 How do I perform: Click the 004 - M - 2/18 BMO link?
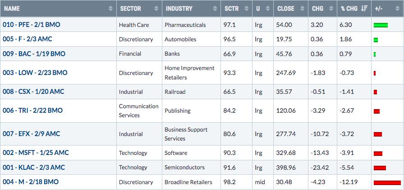(30, 182)
